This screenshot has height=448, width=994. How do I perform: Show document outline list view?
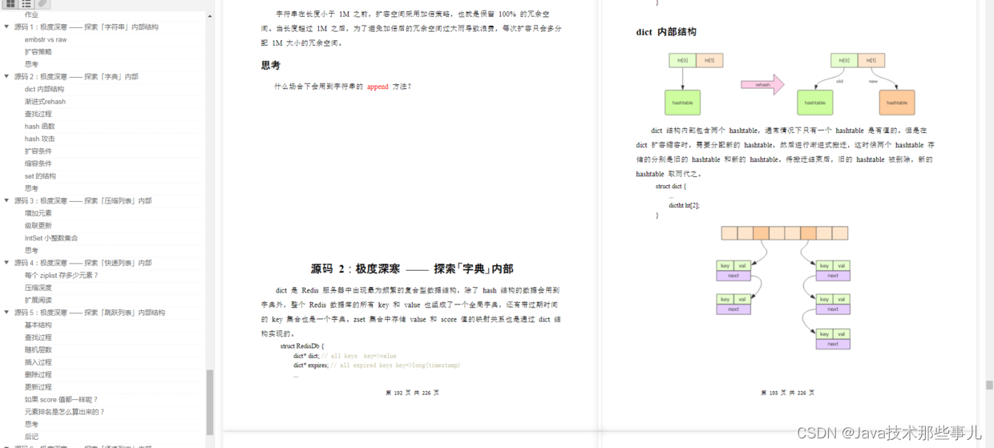(x=26, y=3)
